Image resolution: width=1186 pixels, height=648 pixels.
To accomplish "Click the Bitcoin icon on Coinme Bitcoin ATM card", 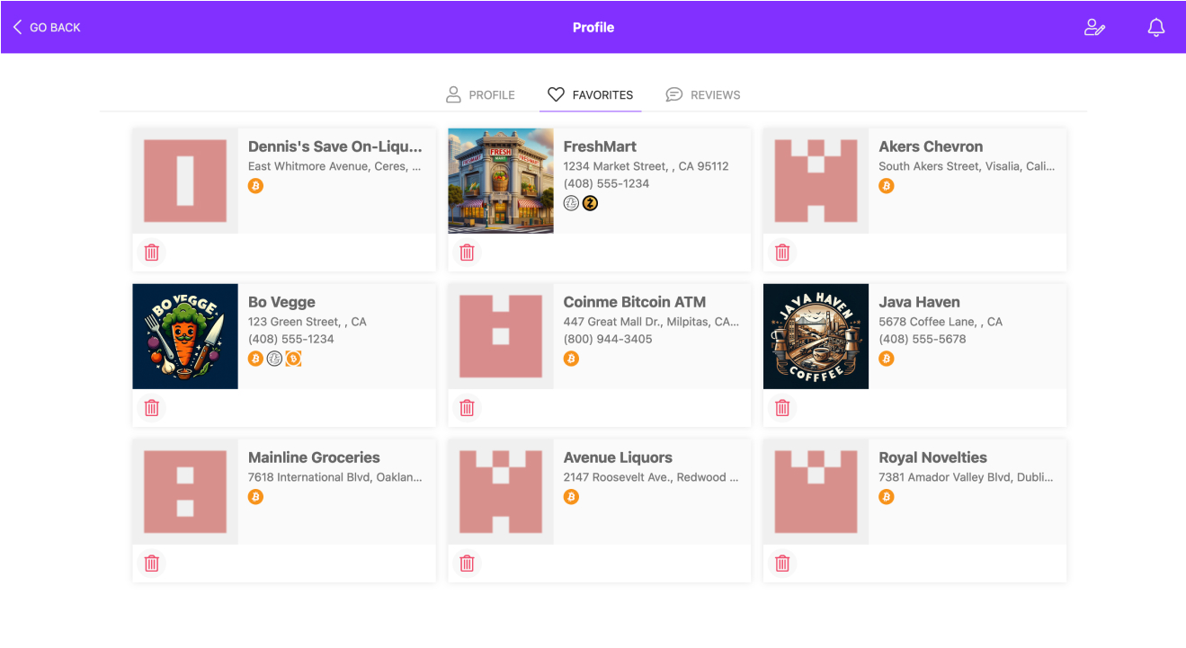I will pyautogui.click(x=571, y=359).
